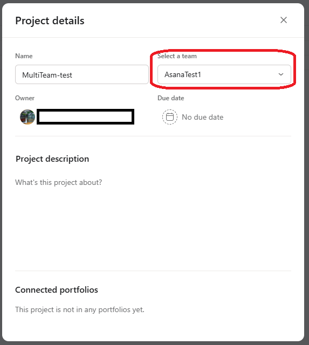Set a date via 'No due date'
Image resolution: width=309 pixels, height=345 pixels.
(202, 117)
